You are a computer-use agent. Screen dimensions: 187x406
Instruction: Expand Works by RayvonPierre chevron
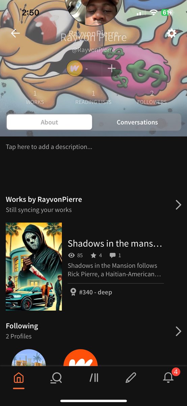179,205
